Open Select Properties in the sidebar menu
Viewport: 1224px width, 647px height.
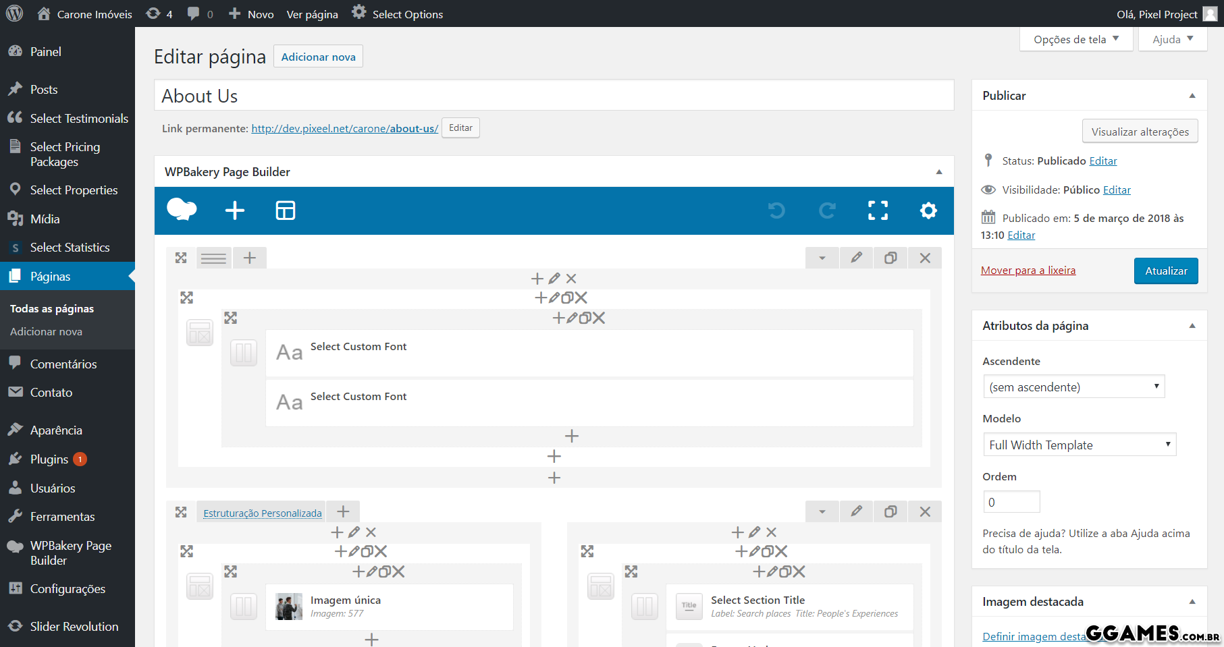(x=74, y=190)
